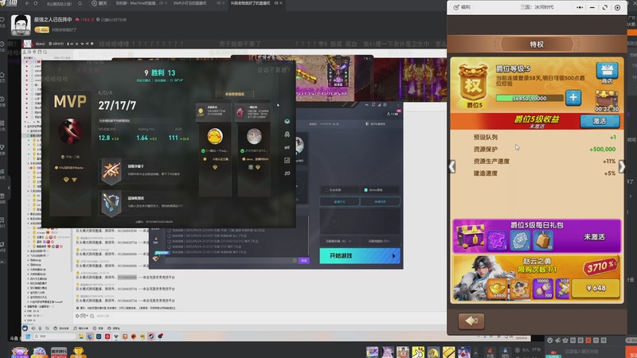Switch to the Machine stream browser tab
Screen dimensions: 637x358
click(x=139, y=3)
